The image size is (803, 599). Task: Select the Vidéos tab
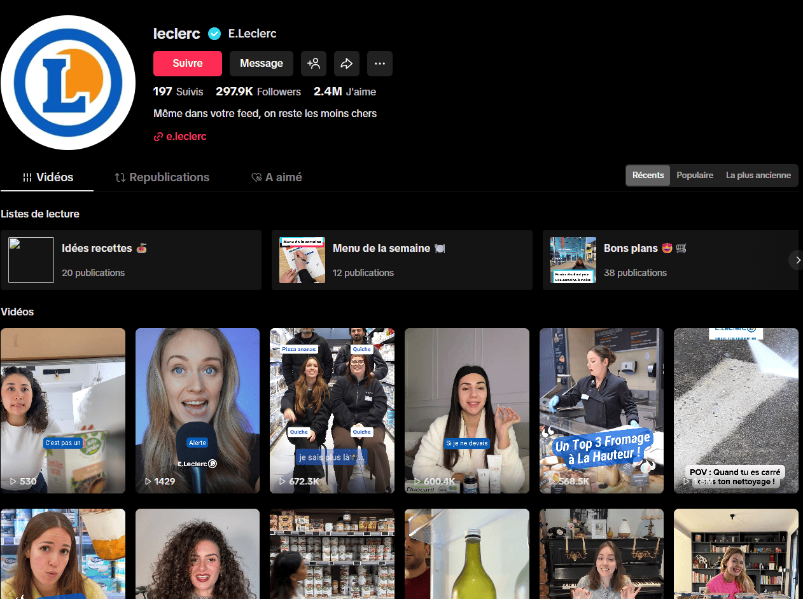[x=48, y=177]
